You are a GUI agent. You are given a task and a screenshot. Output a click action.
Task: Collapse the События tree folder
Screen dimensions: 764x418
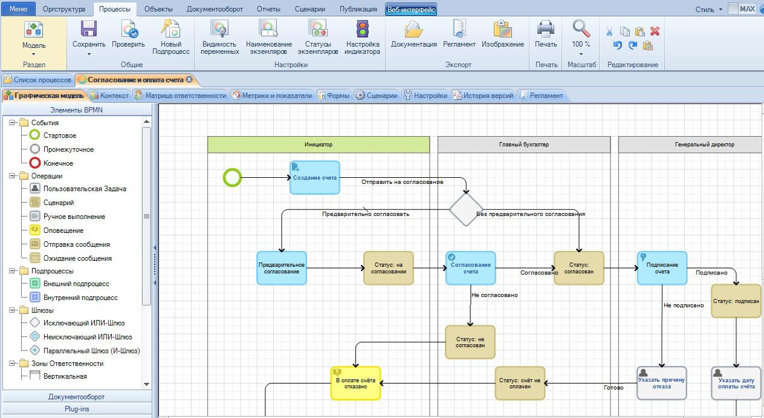[x=12, y=123]
